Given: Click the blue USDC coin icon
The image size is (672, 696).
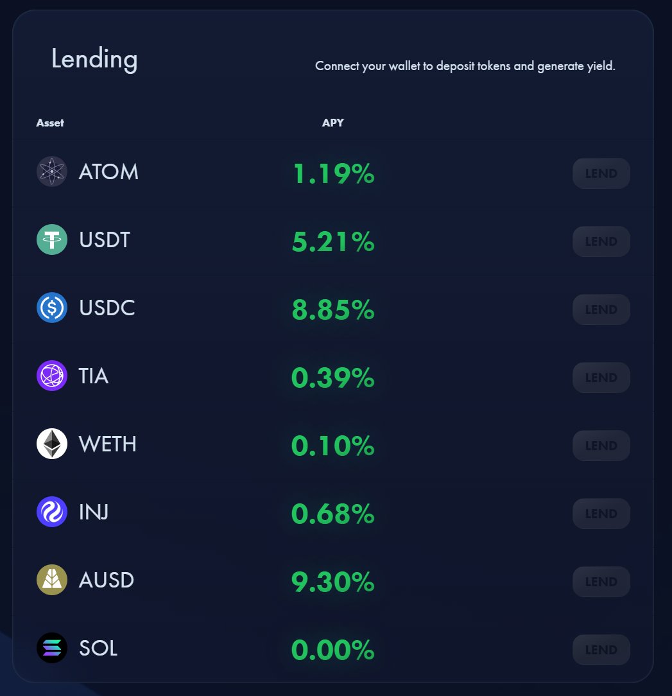Looking at the screenshot, I should [x=52, y=308].
